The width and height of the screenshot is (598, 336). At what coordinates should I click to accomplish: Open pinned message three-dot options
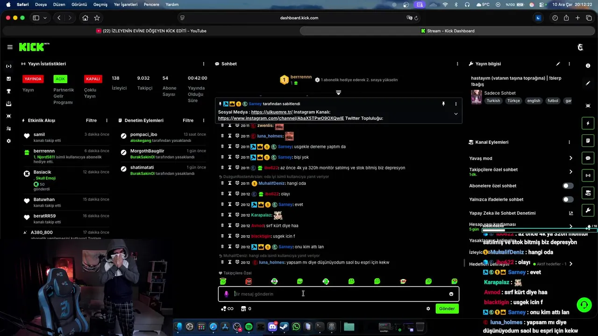click(456, 104)
